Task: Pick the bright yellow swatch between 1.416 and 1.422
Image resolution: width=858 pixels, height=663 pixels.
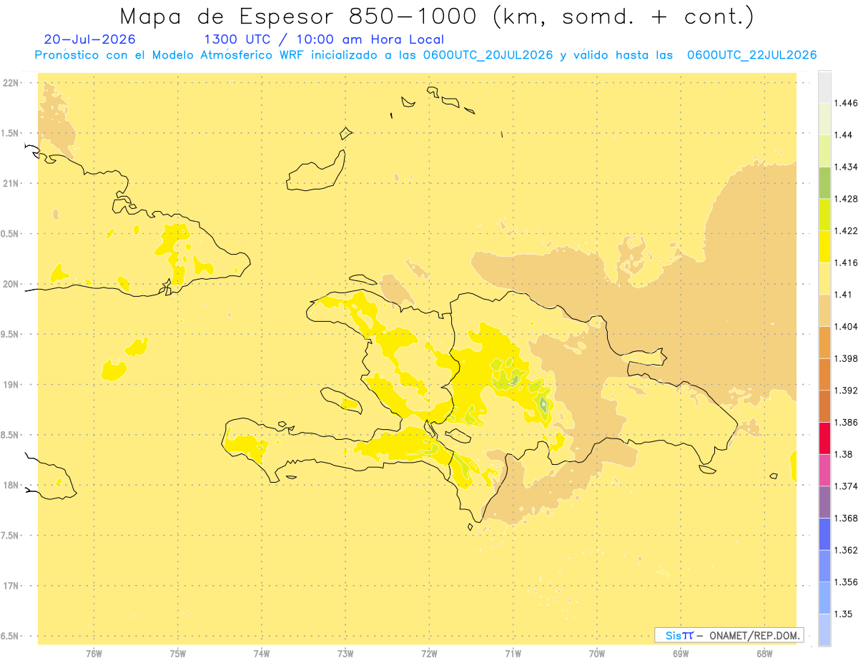Action: click(x=824, y=247)
